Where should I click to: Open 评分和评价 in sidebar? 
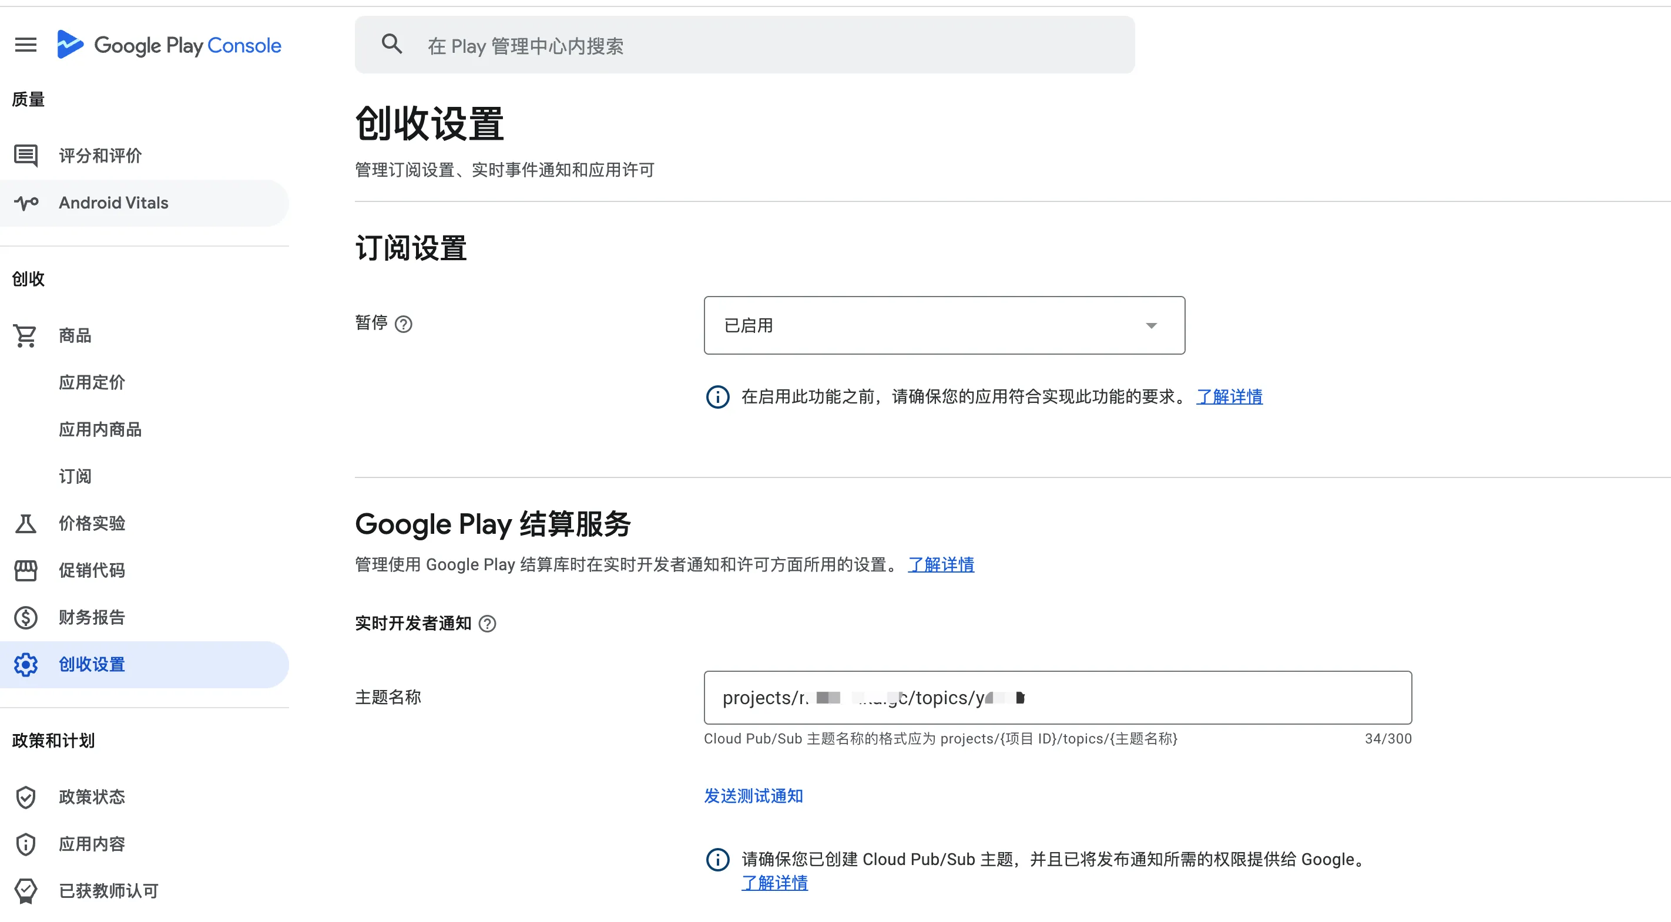pos(144,156)
